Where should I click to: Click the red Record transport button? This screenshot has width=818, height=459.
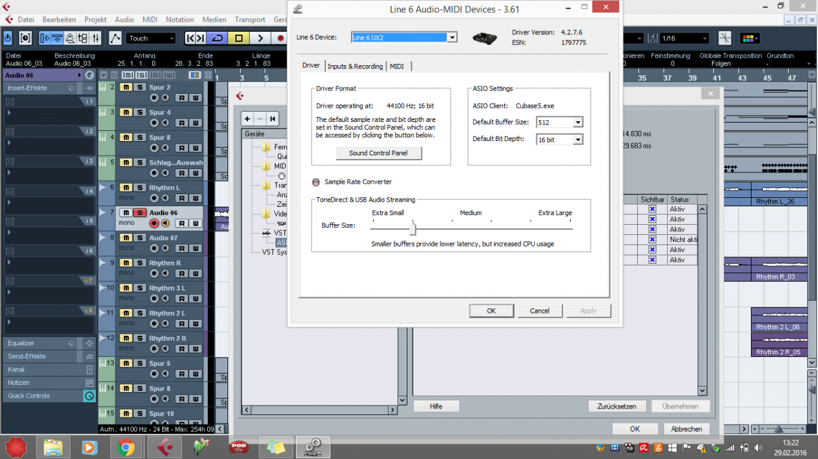280,38
